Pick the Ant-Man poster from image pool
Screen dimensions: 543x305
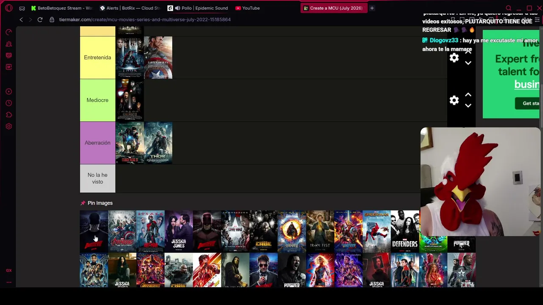[151, 231]
